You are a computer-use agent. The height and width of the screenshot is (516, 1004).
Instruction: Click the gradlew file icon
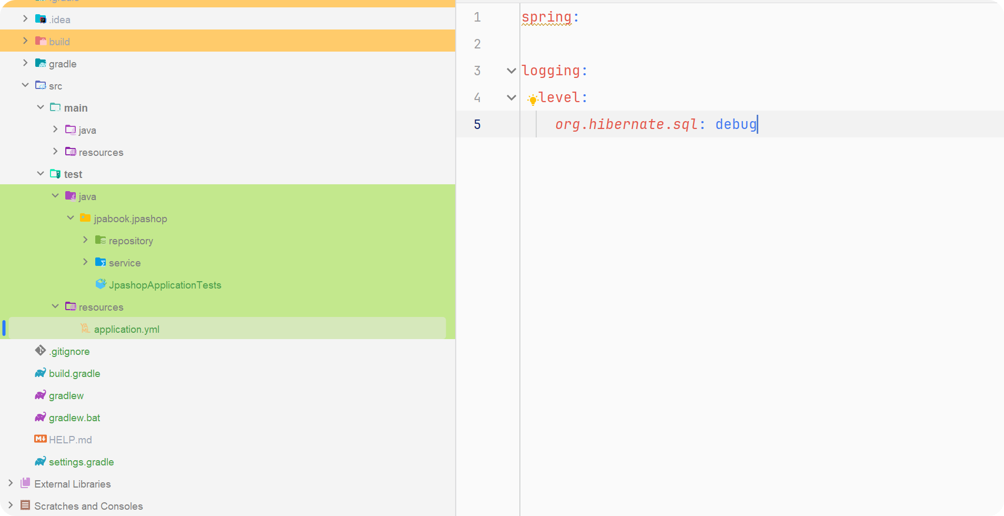click(41, 395)
